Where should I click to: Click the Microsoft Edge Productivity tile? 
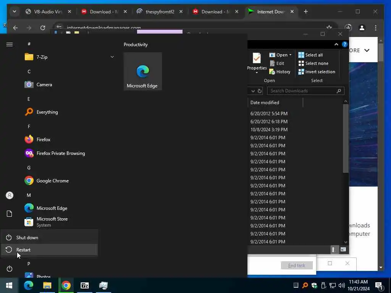click(143, 71)
